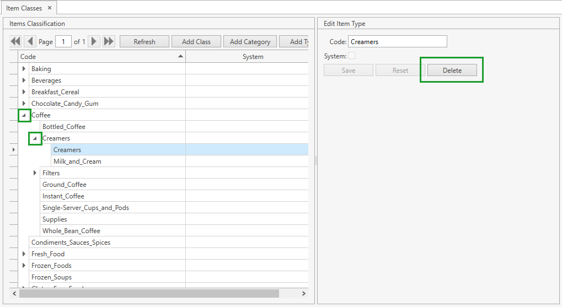Click the Code column sort arrow
Image resolution: width=562 pixels, height=307 pixels.
coord(180,56)
